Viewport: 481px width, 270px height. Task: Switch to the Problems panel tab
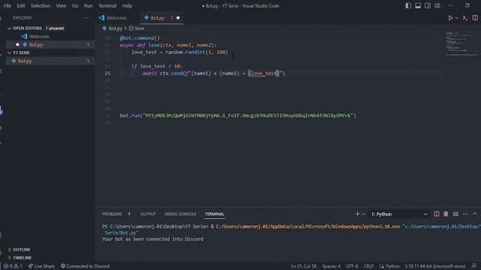click(112, 214)
